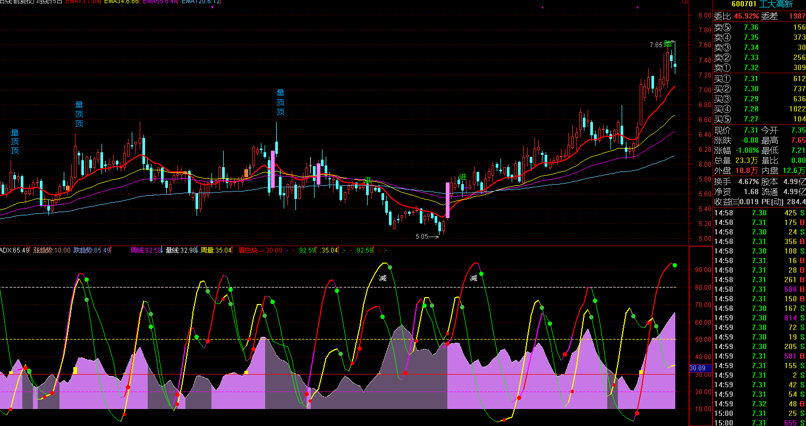Click the PE(动) value 284.4
This screenshot has width=806, height=426.
coord(796,202)
